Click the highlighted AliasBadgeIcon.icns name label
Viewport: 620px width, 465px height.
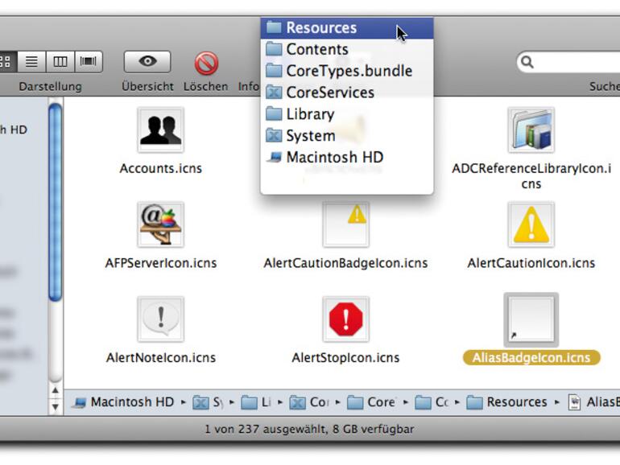(x=531, y=357)
